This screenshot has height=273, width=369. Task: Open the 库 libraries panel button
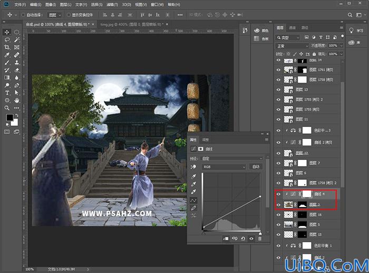pyautogui.click(x=355, y=43)
